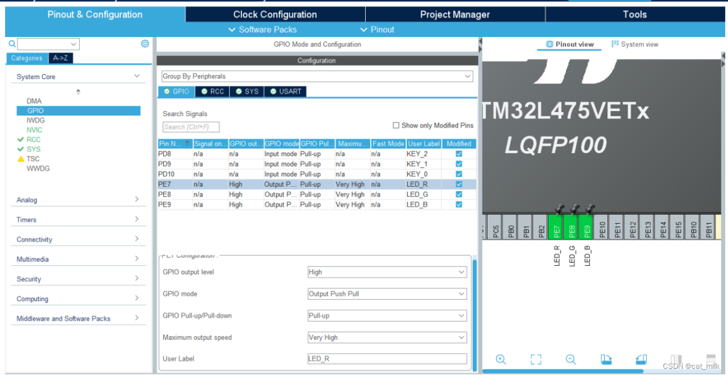Rotate the chip view clockwise
Image resolution: width=728 pixels, height=375 pixels.
pyautogui.click(x=606, y=359)
